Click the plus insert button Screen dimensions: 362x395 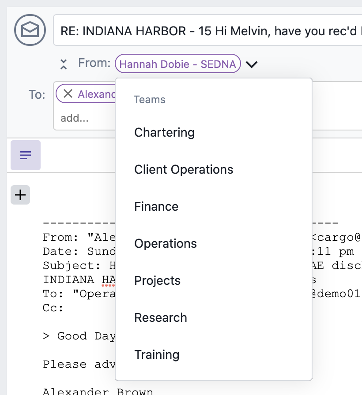pyautogui.click(x=20, y=195)
